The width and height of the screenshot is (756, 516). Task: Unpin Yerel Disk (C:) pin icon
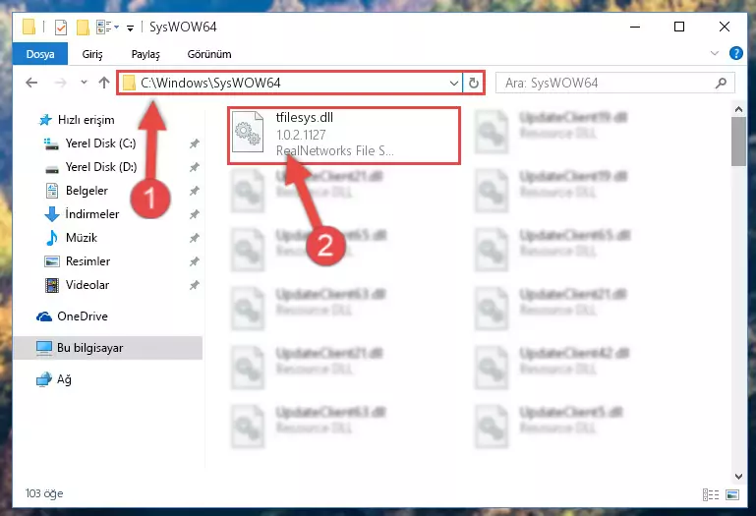(x=194, y=143)
